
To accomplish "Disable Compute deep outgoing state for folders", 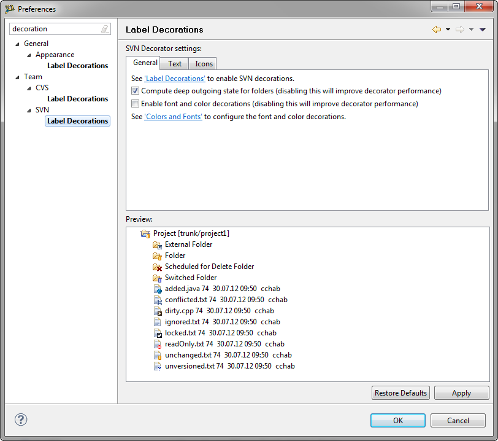I will (134, 92).
